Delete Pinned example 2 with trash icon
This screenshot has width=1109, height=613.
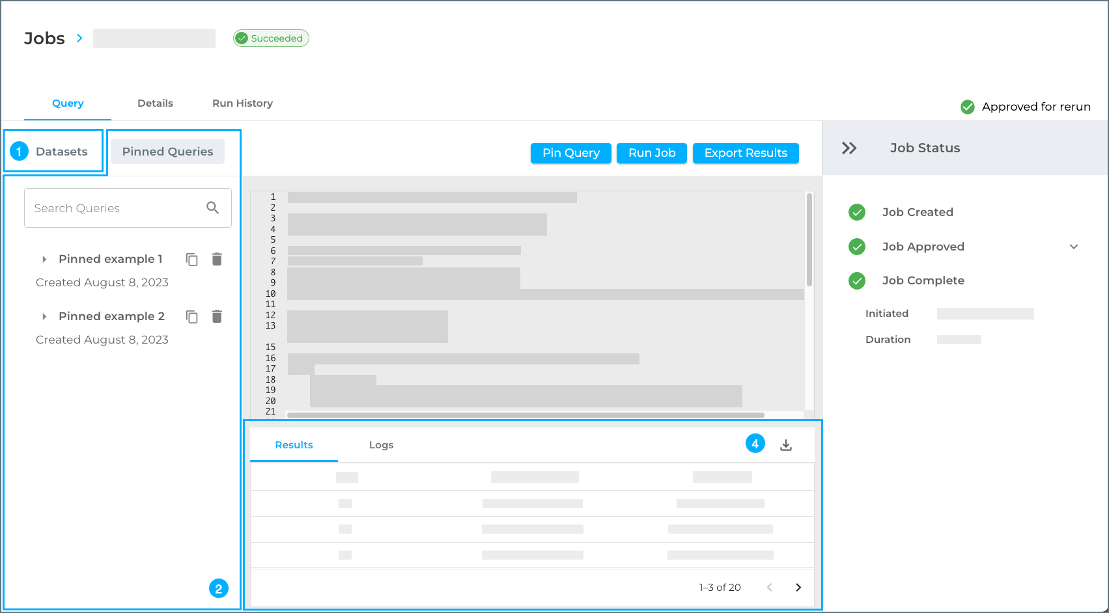[217, 317]
